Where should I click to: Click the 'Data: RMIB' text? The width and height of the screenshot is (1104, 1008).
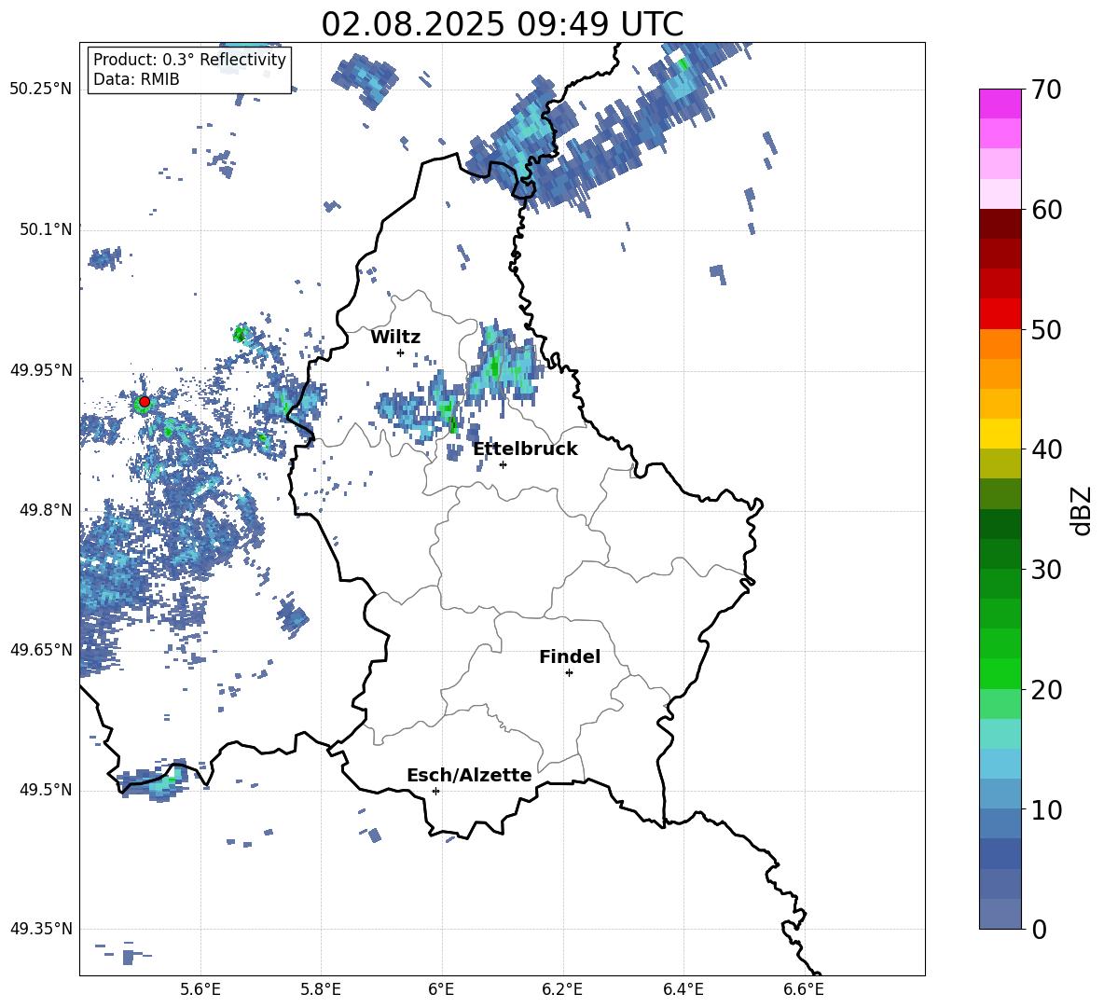(136, 79)
